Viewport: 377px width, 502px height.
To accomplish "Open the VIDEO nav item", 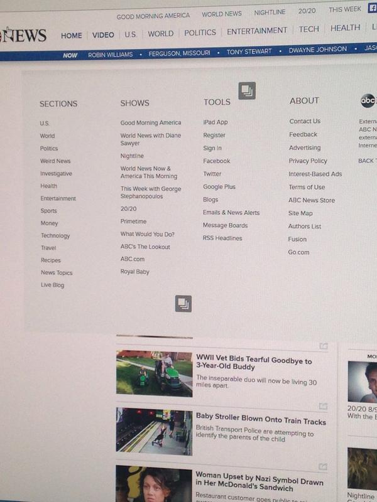I will 103,35.
